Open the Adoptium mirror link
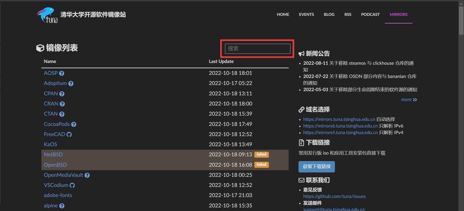 coord(55,83)
